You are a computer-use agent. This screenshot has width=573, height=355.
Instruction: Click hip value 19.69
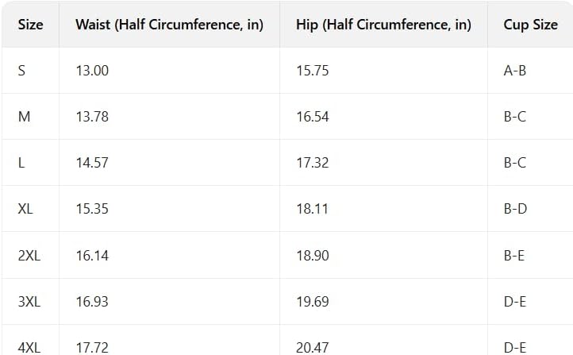(313, 302)
